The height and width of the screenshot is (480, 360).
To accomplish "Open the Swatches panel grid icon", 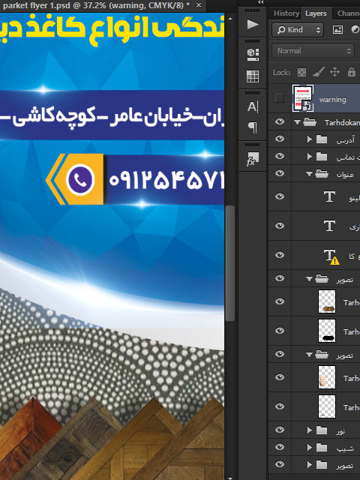I will tap(253, 76).
